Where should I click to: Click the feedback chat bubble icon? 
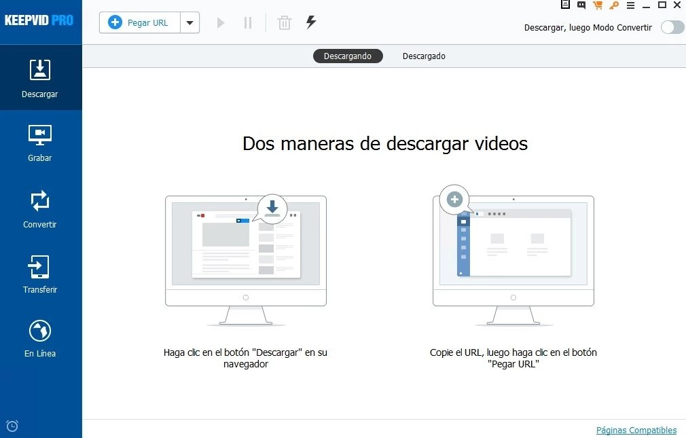[x=581, y=5]
